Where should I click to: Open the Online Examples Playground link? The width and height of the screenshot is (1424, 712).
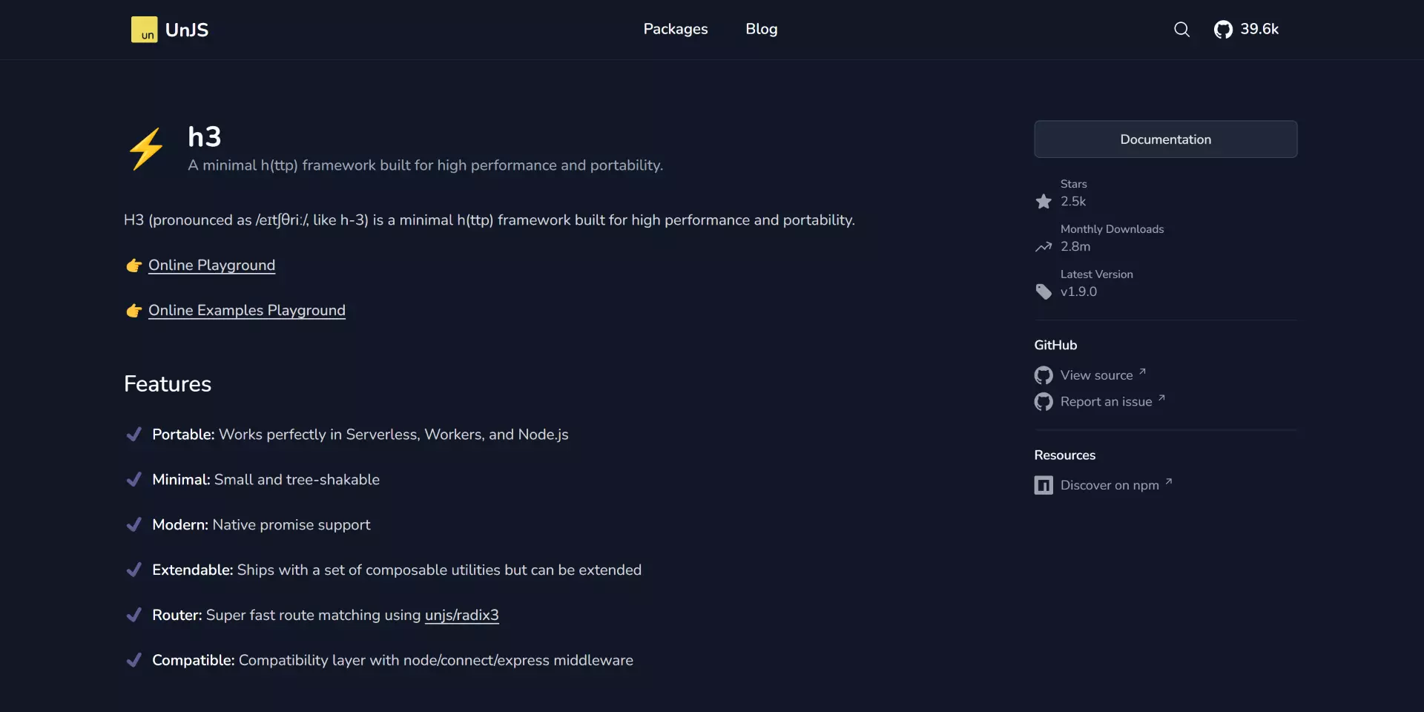(246, 311)
